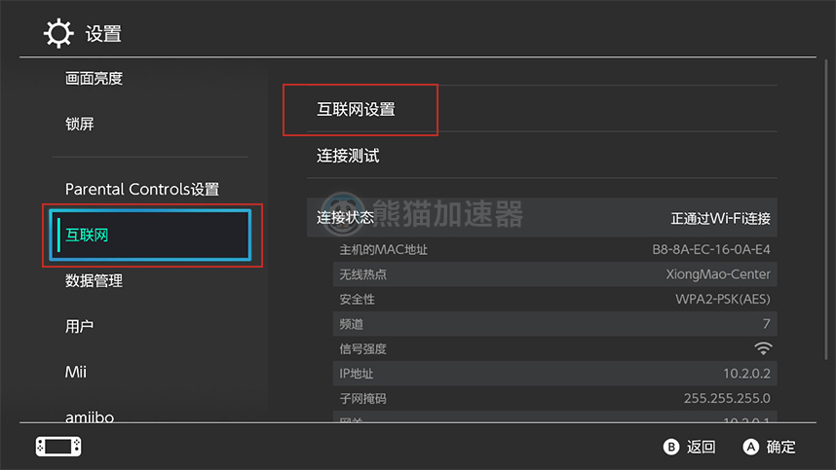Click the 主机的MAC地址 row
836x470 pixels.
point(553,250)
